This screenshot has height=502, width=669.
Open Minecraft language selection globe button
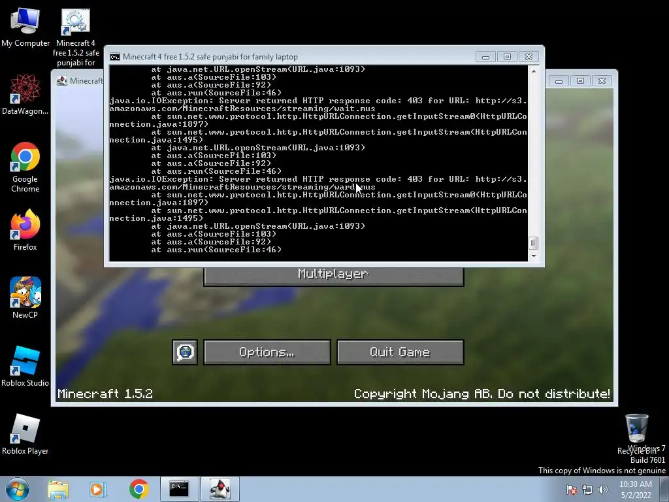[x=185, y=352]
